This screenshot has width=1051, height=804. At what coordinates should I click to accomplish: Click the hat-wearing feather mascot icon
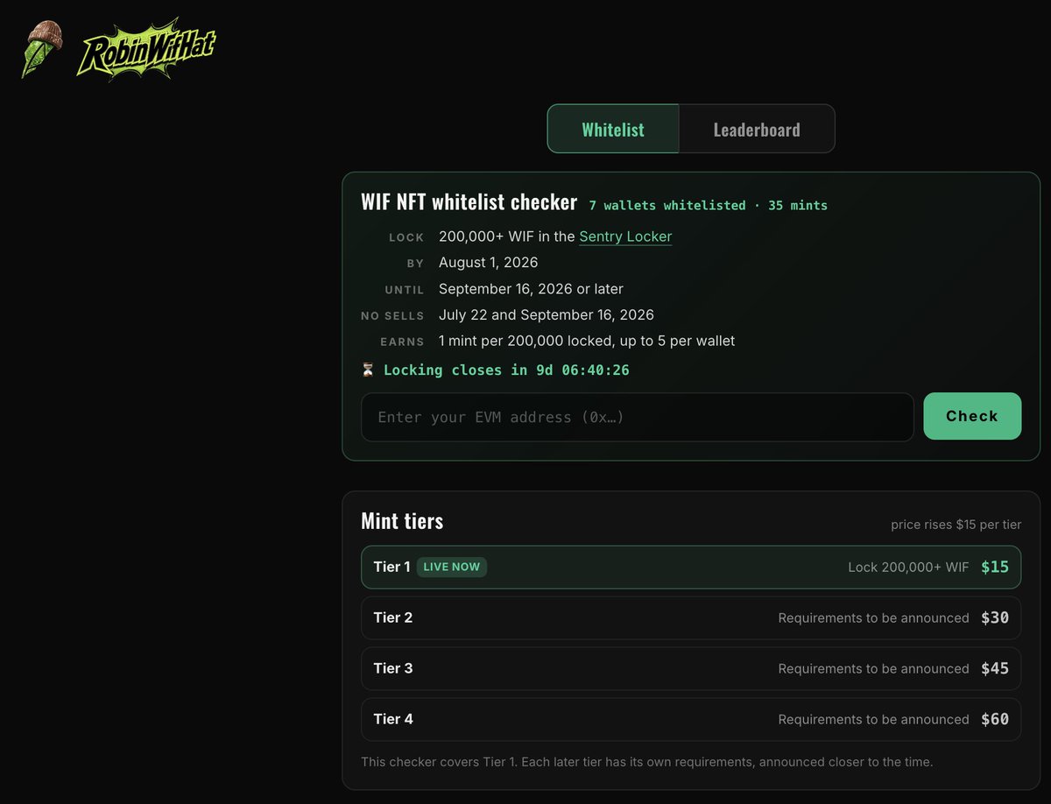point(40,49)
